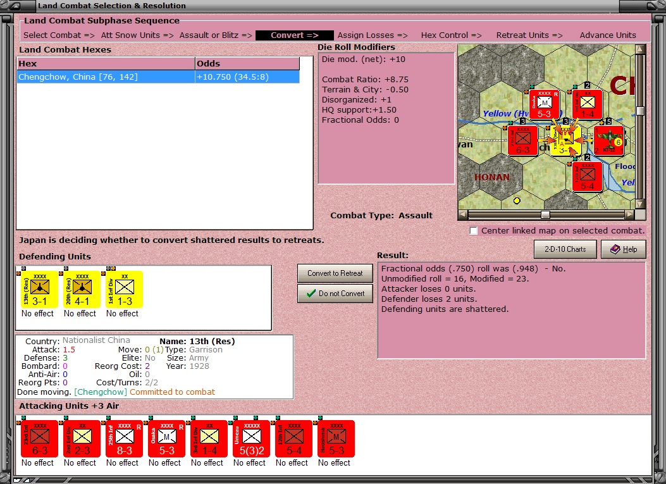This screenshot has height=484, width=666.
Task: Click the Defending units are shattered result line
Action: point(445,309)
